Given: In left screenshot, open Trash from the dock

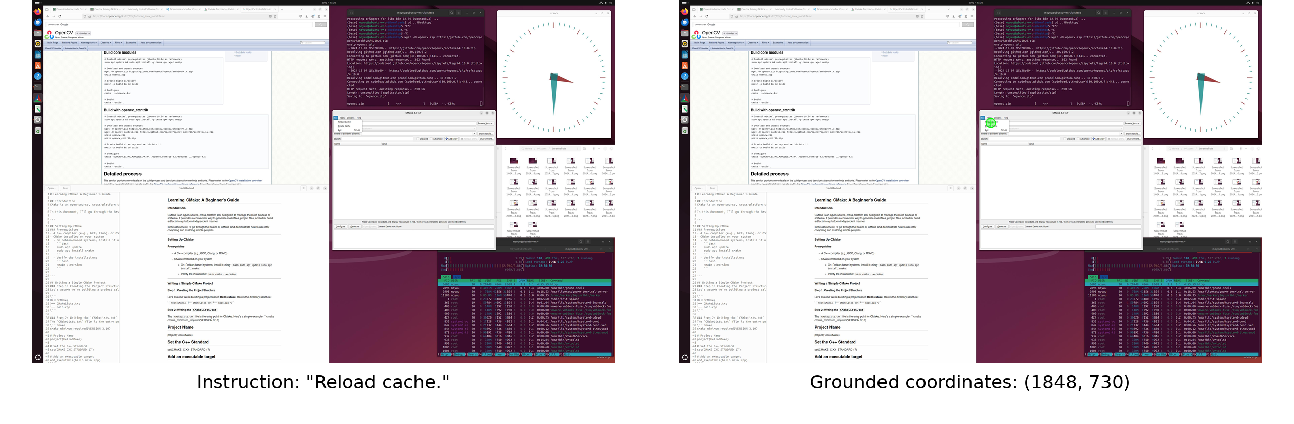Looking at the screenshot, I should point(38,131).
